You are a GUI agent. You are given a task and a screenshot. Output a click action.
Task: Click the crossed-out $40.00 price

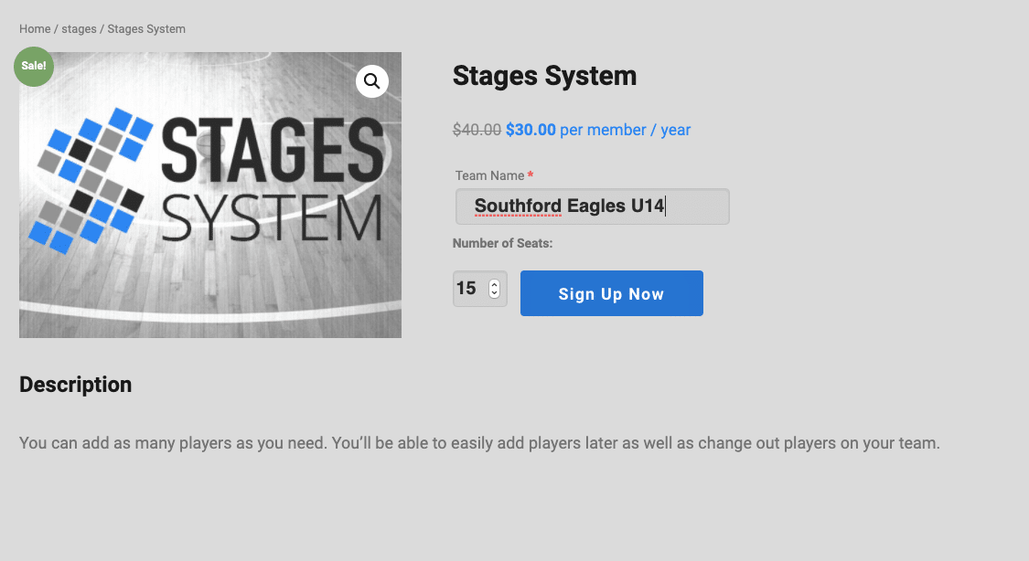[477, 130]
